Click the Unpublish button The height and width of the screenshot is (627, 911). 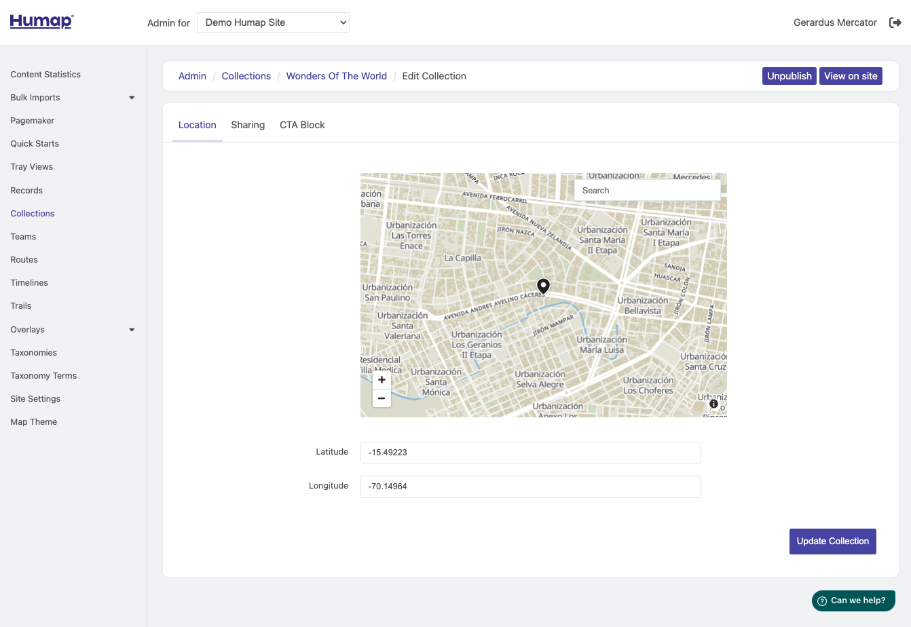tap(789, 76)
